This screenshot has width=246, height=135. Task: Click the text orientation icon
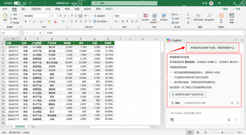point(86,16)
